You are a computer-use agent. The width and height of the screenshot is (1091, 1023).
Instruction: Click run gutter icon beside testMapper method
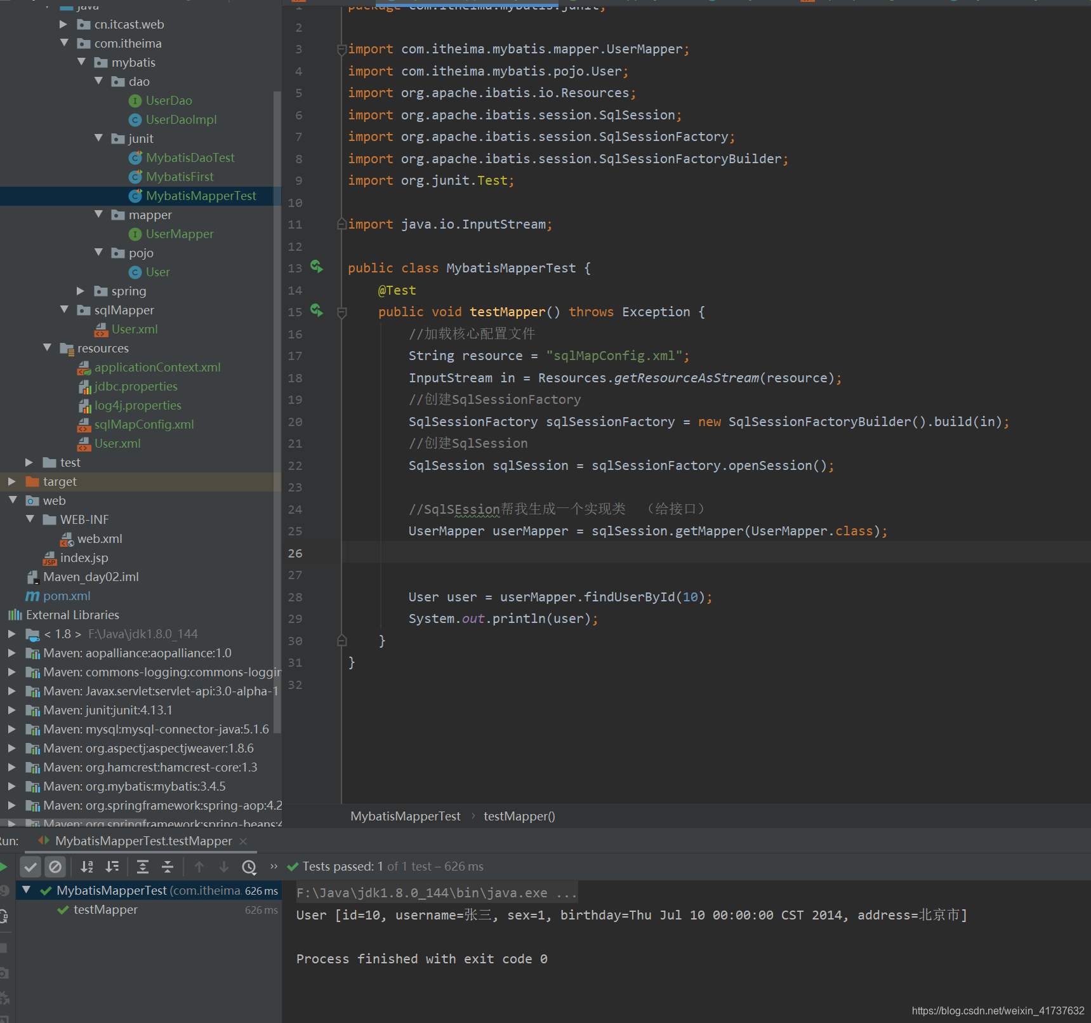317,311
